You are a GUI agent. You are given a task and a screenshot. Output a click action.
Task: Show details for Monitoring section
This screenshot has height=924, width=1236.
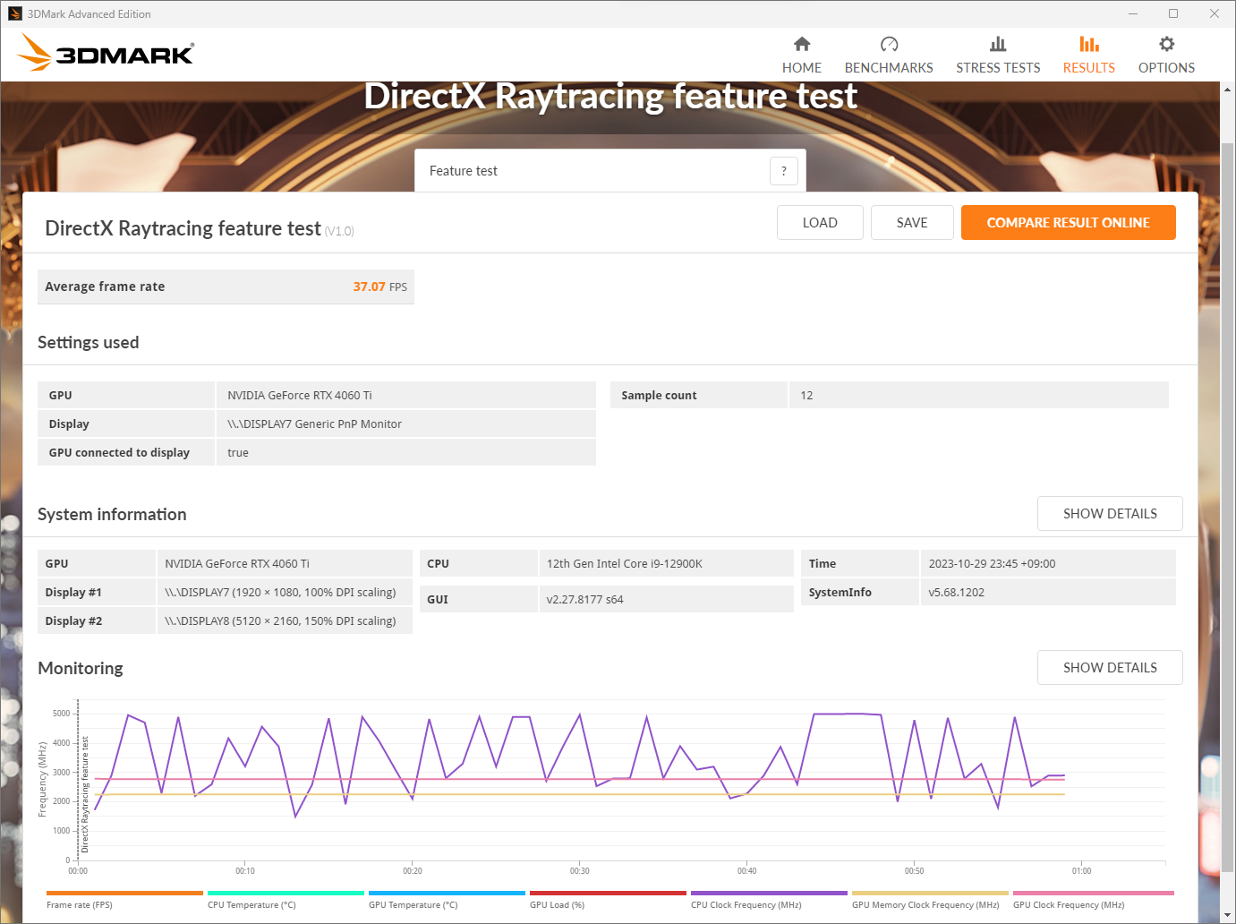pyautogui.click(x=1110, y=668)
